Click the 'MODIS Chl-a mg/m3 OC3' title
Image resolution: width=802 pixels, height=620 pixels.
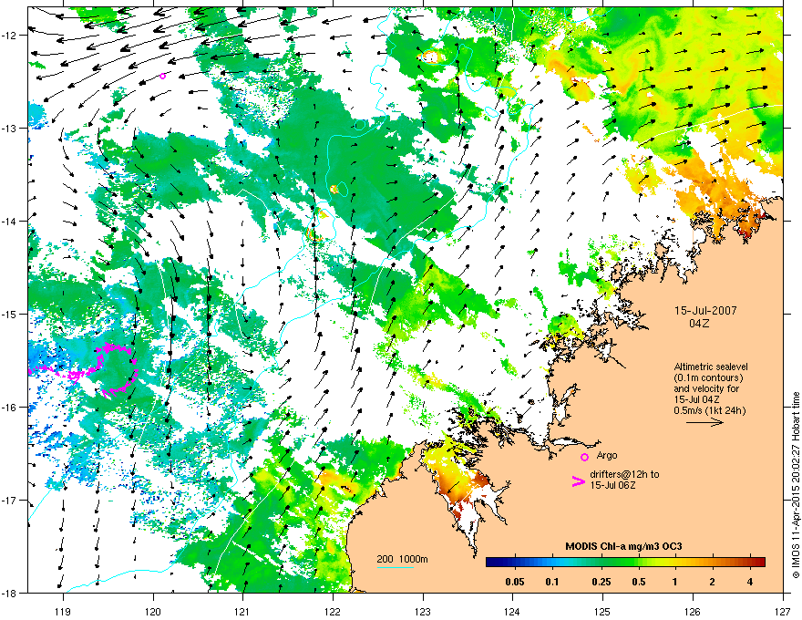(623, 546)
